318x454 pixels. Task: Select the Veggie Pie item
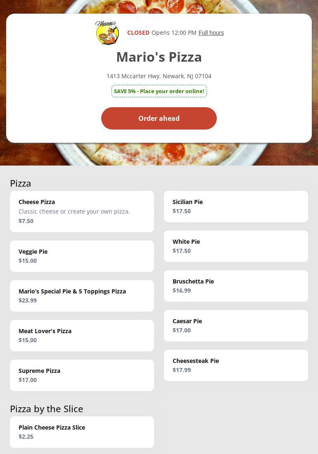click(x=82, y=256)
